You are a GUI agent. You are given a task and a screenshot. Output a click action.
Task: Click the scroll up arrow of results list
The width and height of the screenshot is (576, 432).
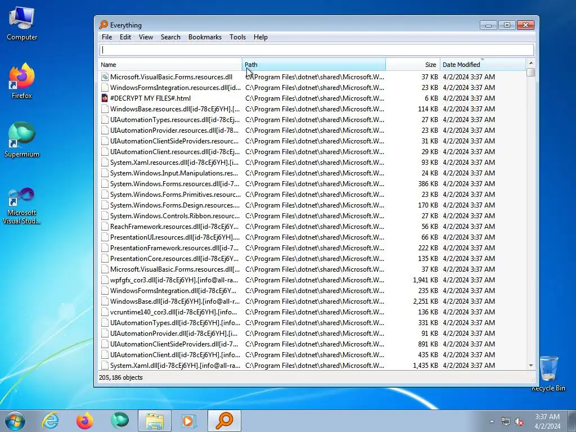[x=530, y=63]
